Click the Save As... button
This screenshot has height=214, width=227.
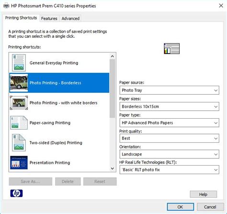(31, 181)
